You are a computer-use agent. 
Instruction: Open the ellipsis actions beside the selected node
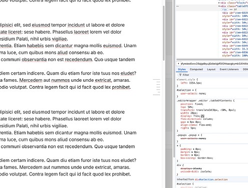[x=178, y=6]
